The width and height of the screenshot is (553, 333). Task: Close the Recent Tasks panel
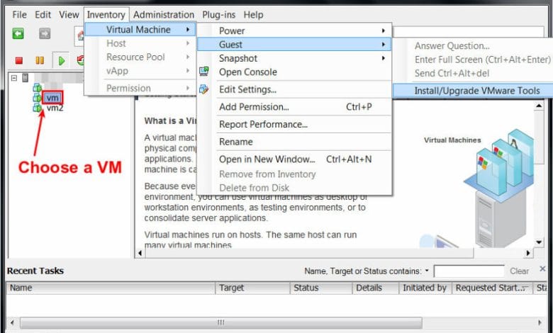click(x=543, y=269)
